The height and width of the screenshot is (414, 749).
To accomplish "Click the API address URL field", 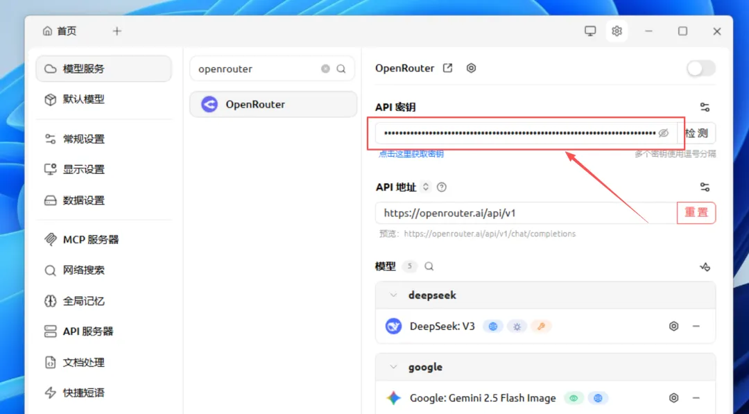I will (526, 213).
